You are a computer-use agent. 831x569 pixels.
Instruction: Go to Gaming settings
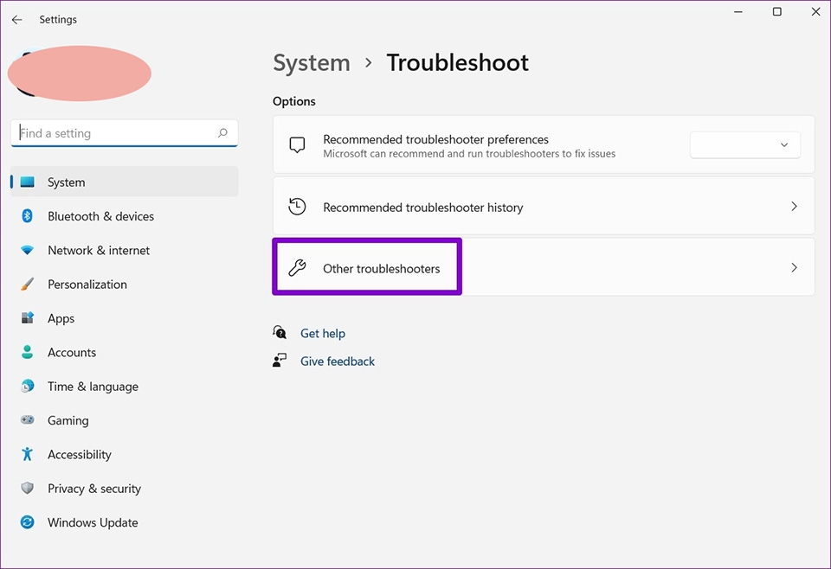(x=125, y=420)
